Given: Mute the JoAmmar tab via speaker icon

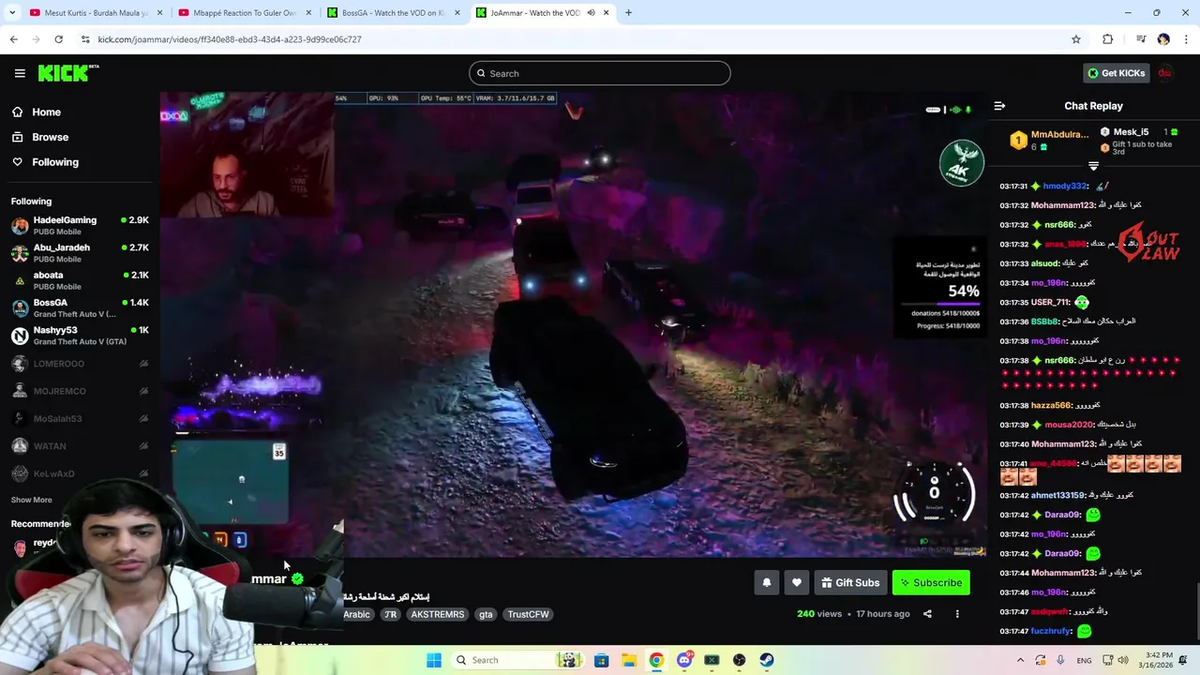Looking at the screenshot, I should click(x=591, y=12).
